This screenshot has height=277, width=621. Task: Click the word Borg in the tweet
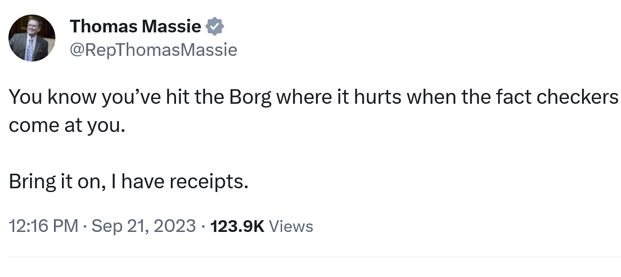(x=250, y=97)
